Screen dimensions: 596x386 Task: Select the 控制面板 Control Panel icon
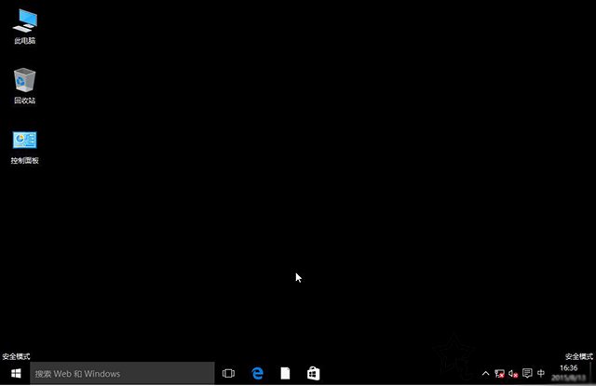[x=25, y=140]
